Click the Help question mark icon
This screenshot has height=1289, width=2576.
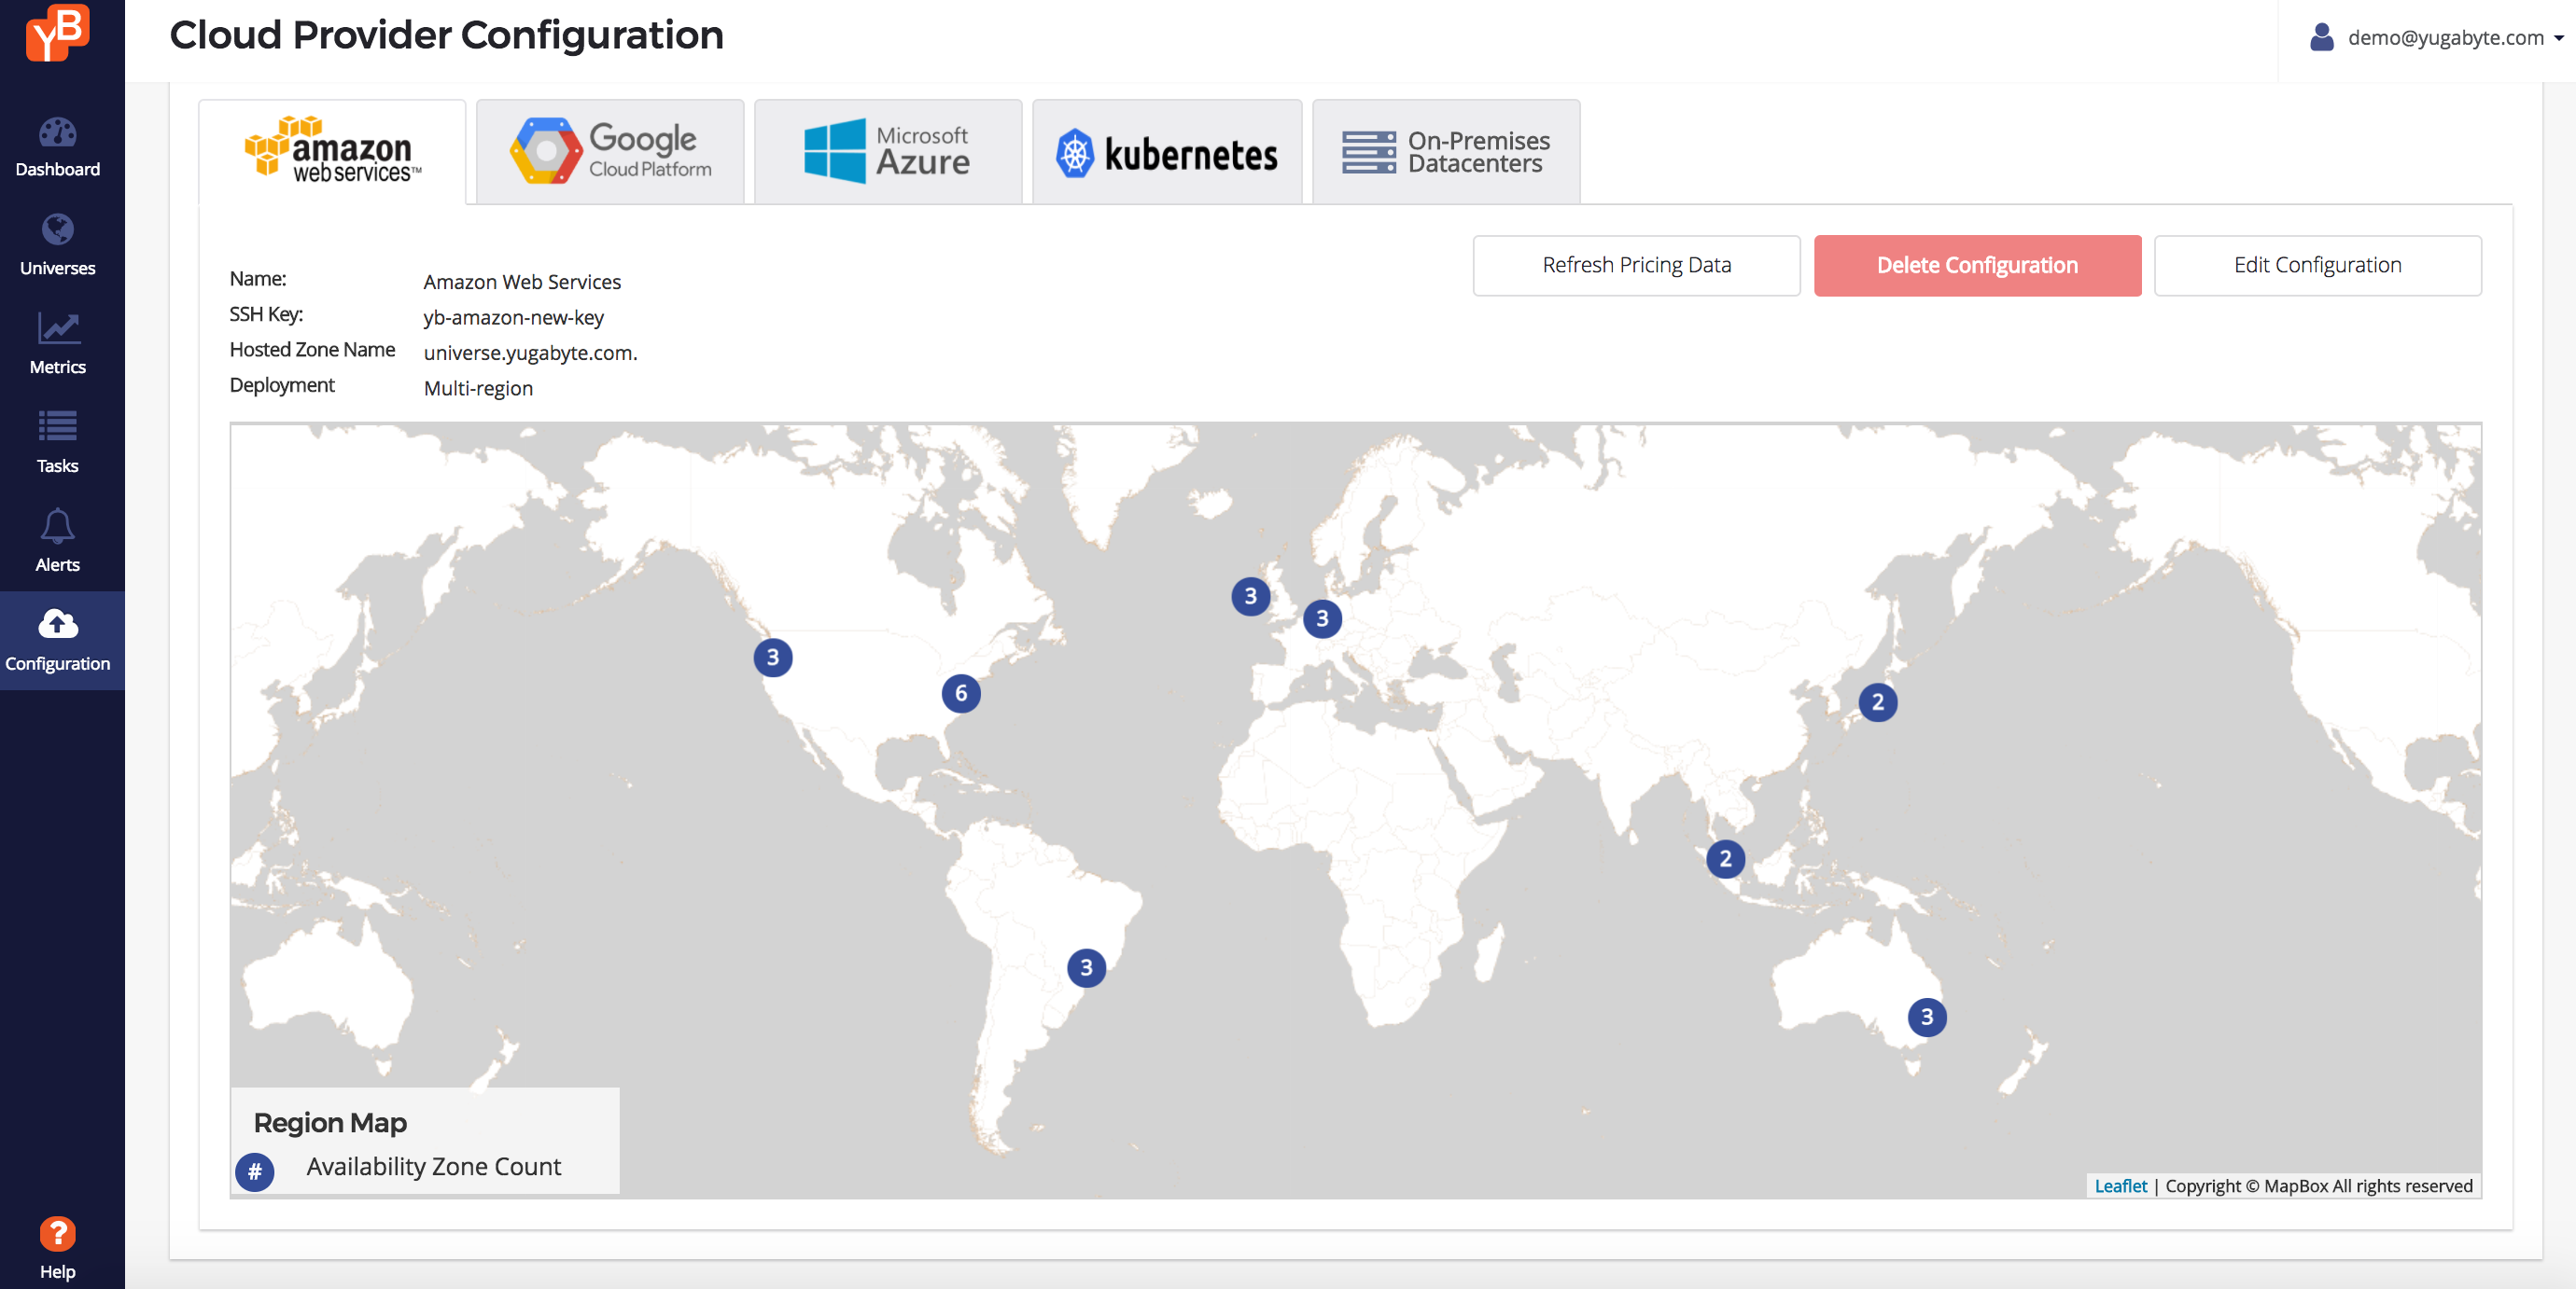click(57, 1234)
